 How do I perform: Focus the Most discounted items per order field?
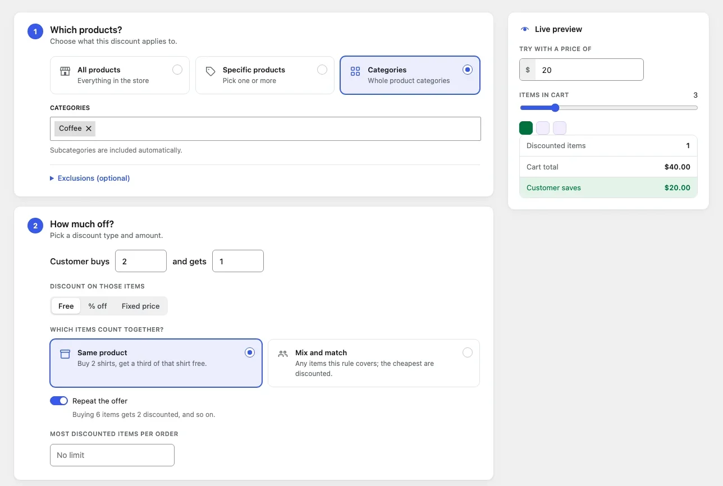112,455
